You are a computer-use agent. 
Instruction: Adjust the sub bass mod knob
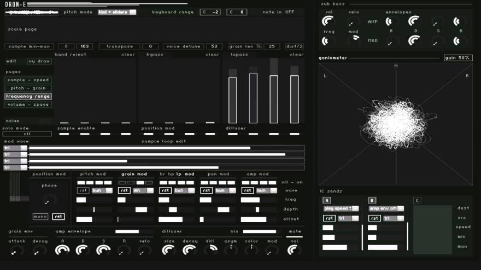coord(354,40)
